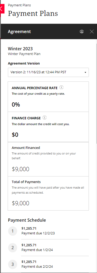Click the Payment Plans breadcrumb
This screenshot has width=97, height=273.
tap(20, 5)
